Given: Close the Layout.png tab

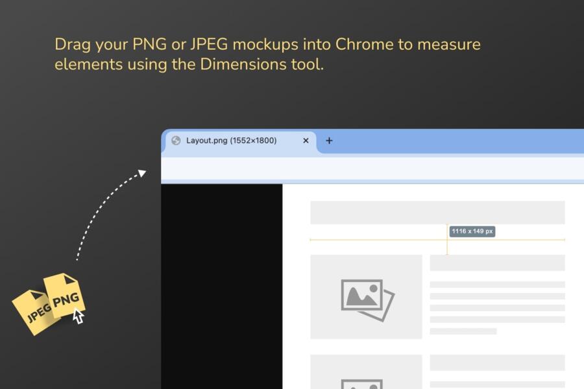Looking at the screenshot, I should click(x=306, y=141).
